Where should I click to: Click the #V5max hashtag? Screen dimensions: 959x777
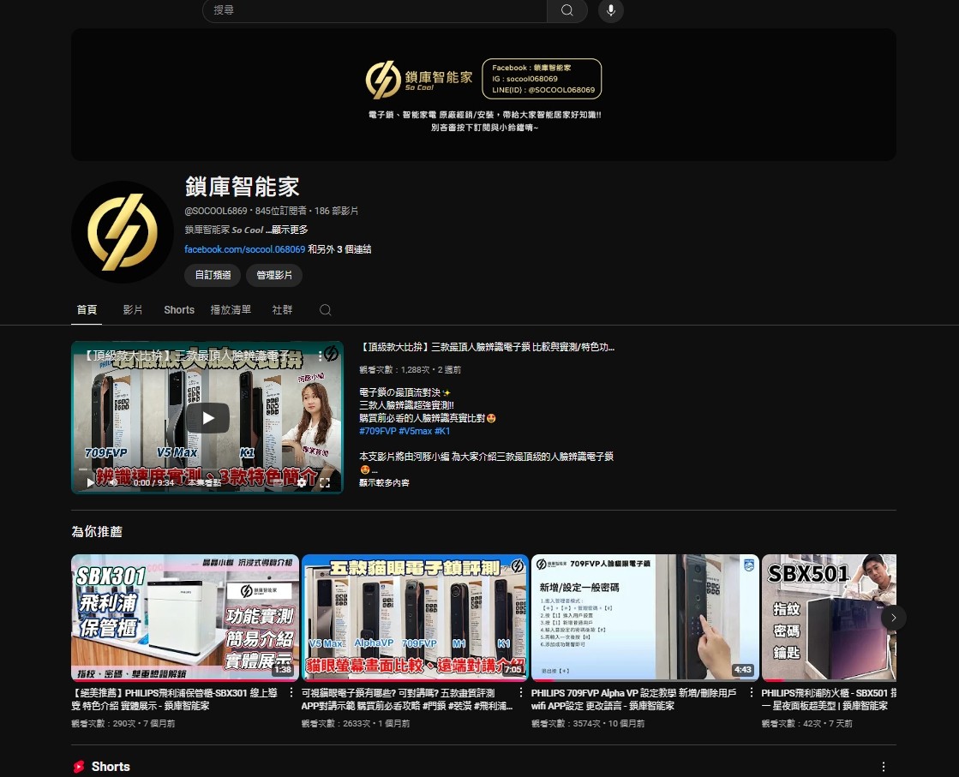click(x=416, y=431)
